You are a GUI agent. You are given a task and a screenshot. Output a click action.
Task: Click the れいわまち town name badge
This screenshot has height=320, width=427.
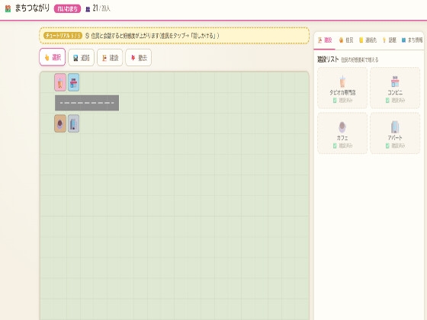point(67,8)
